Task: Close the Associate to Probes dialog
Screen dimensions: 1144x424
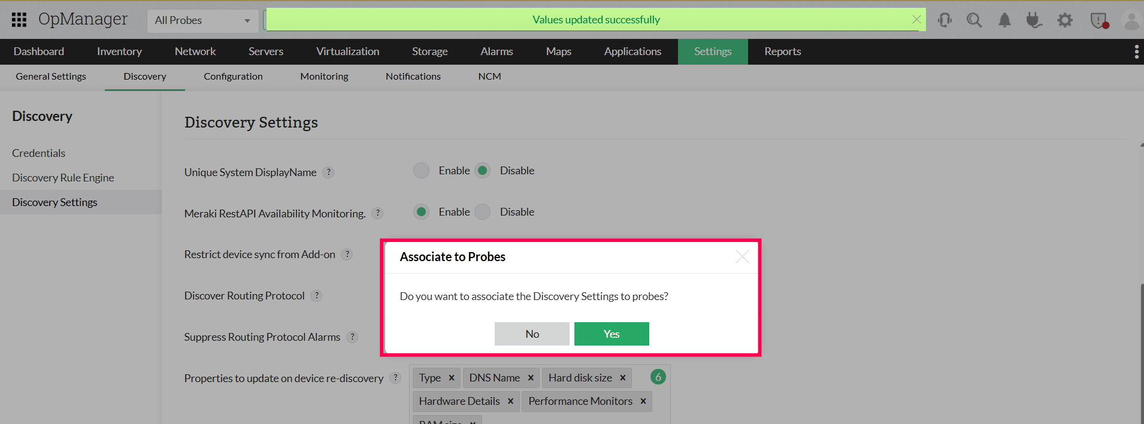Action: coord(742,256)
